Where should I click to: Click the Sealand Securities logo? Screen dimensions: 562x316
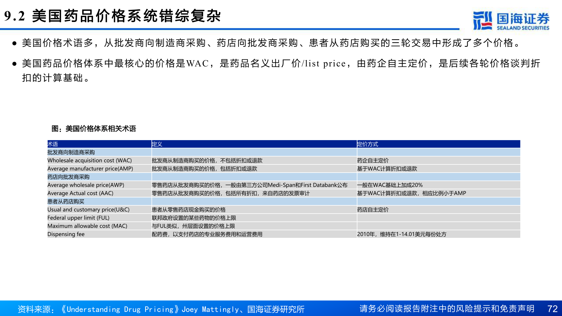(511, 21)
